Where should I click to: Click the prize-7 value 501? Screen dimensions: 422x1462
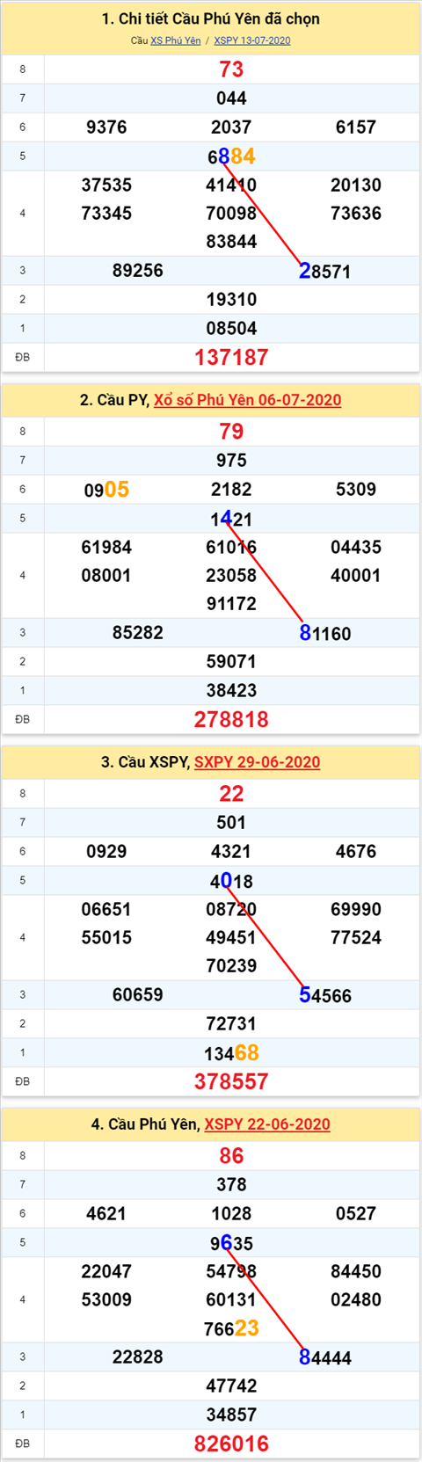(x=231, y=823)
